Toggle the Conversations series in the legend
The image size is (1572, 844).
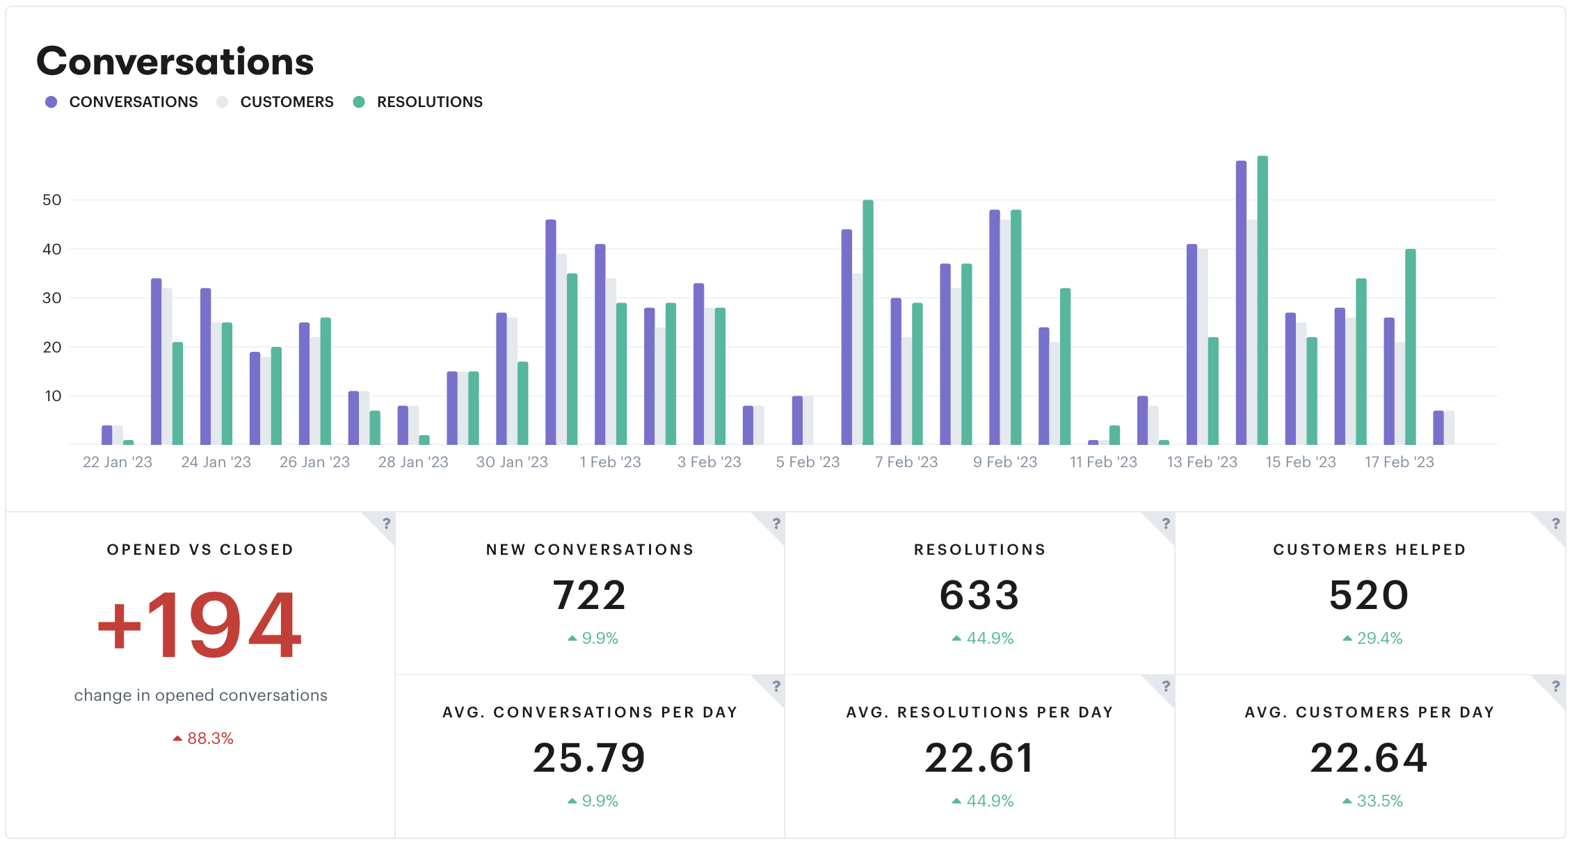tap(121, 102)
